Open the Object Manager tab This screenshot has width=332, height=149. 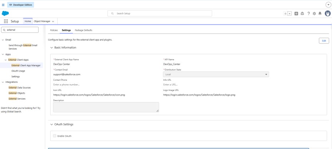[42, 21]
